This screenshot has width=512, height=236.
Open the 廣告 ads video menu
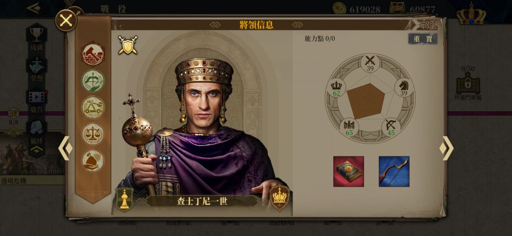tap(37, 100)
